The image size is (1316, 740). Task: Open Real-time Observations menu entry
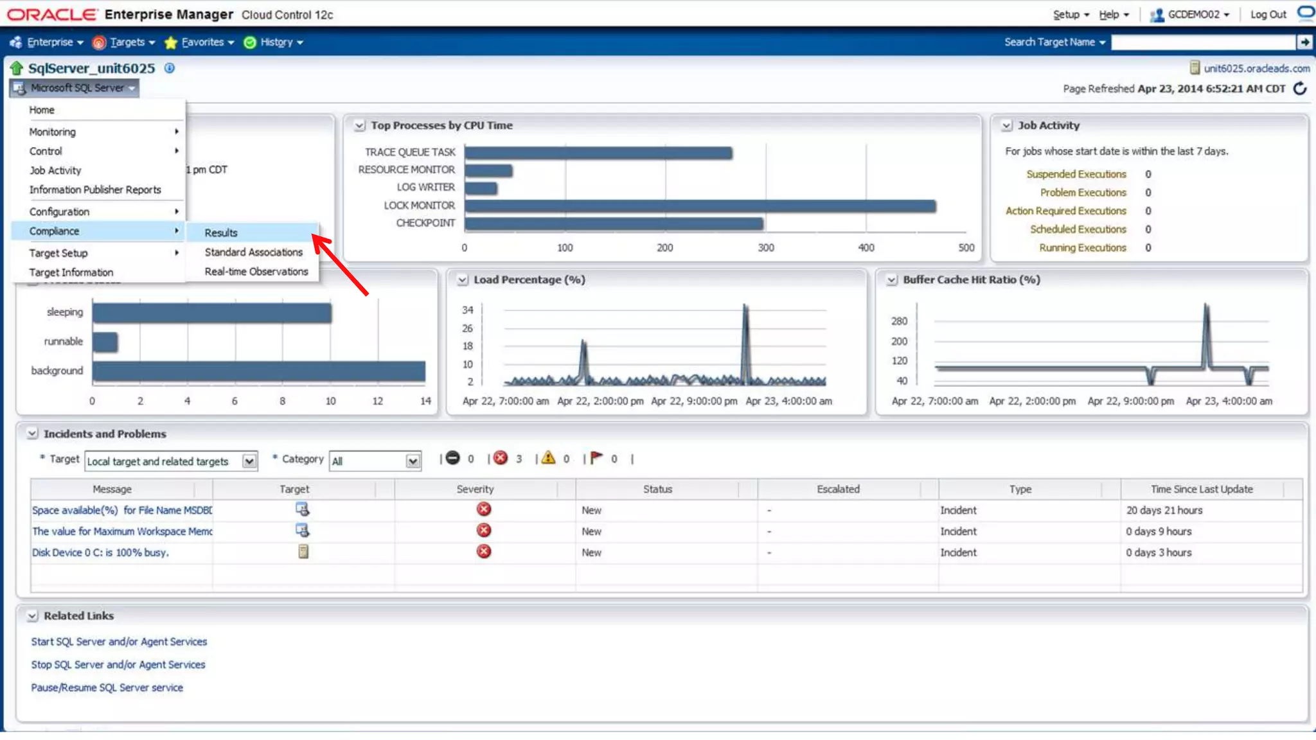[x=256, y=272]
